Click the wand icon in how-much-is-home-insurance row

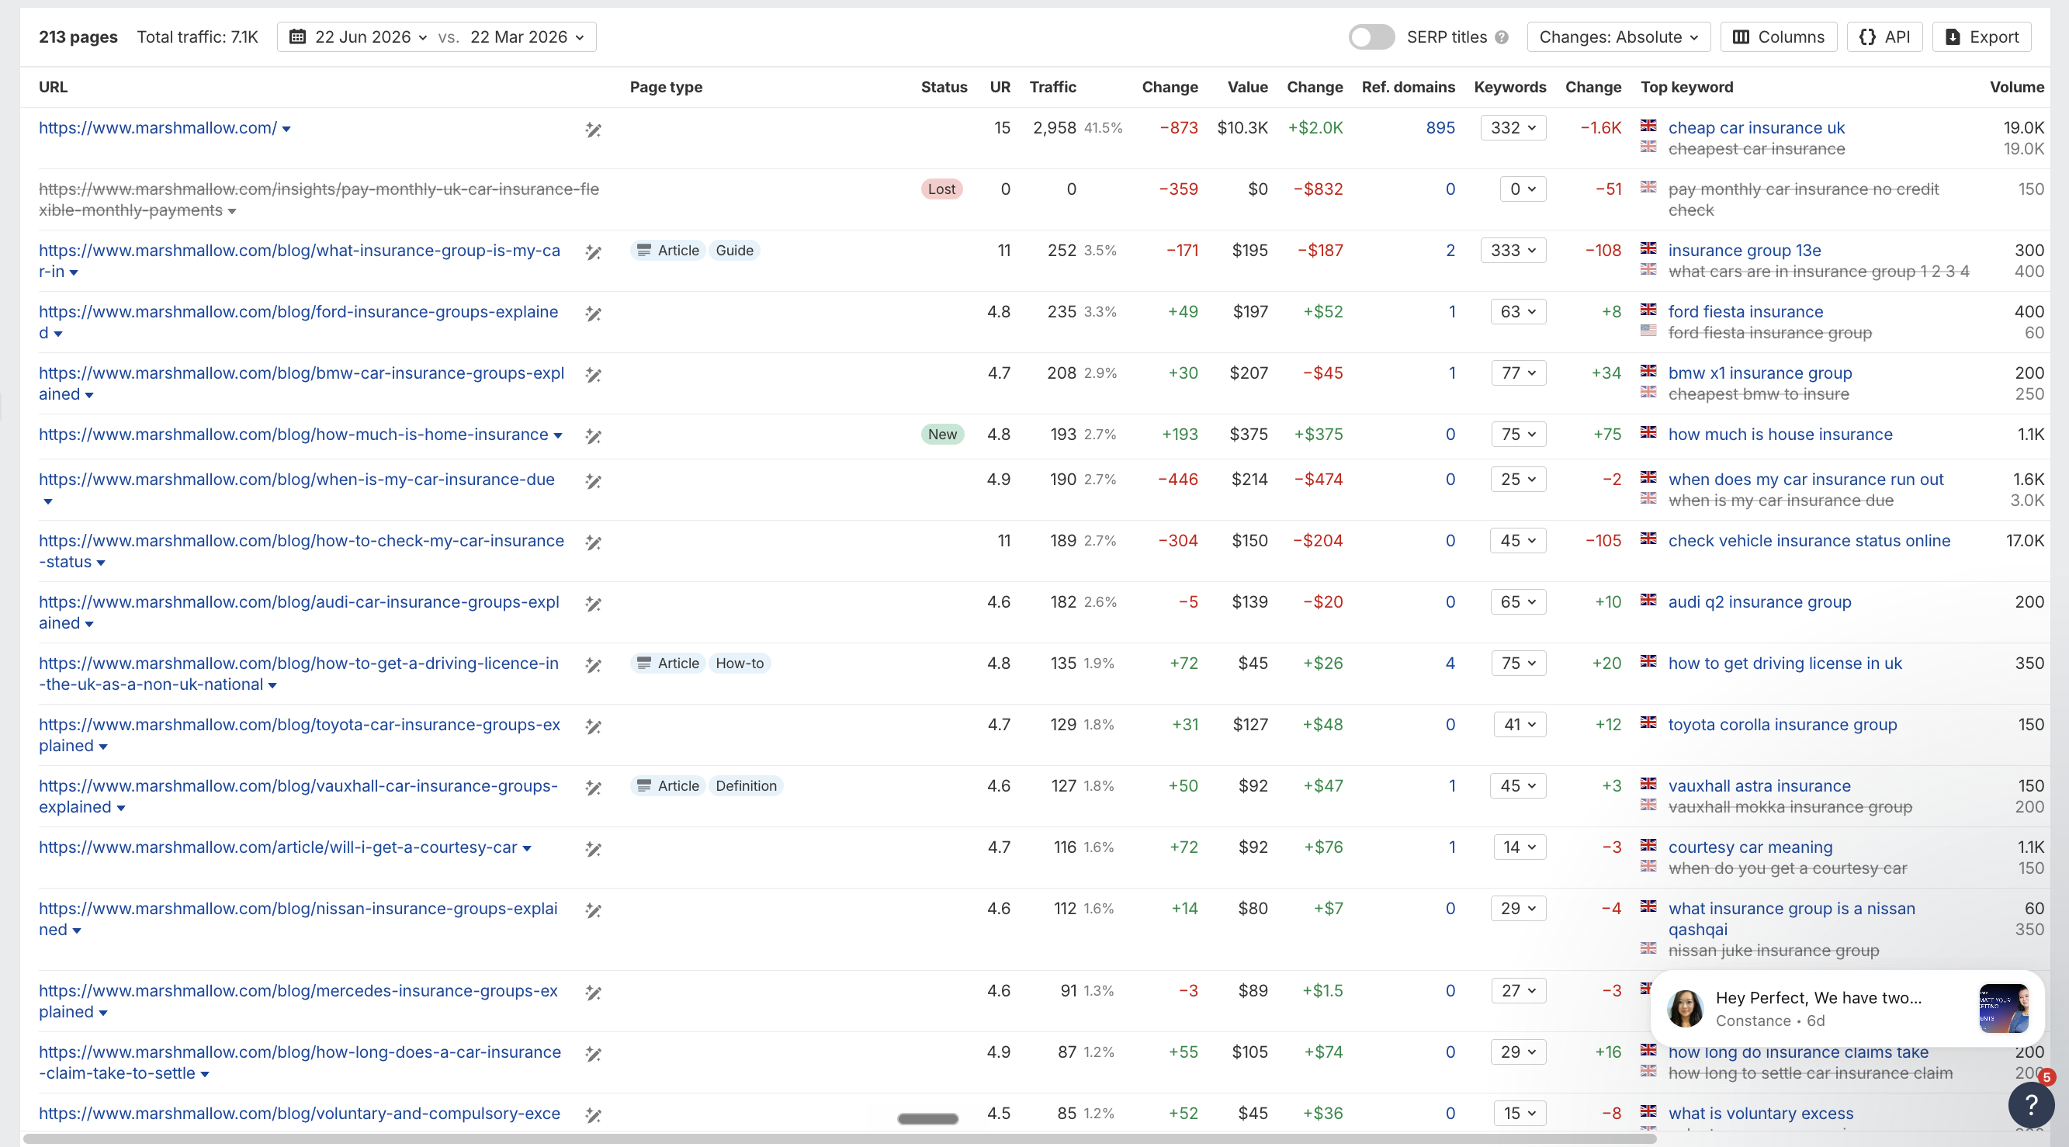[x=593, y=436]
